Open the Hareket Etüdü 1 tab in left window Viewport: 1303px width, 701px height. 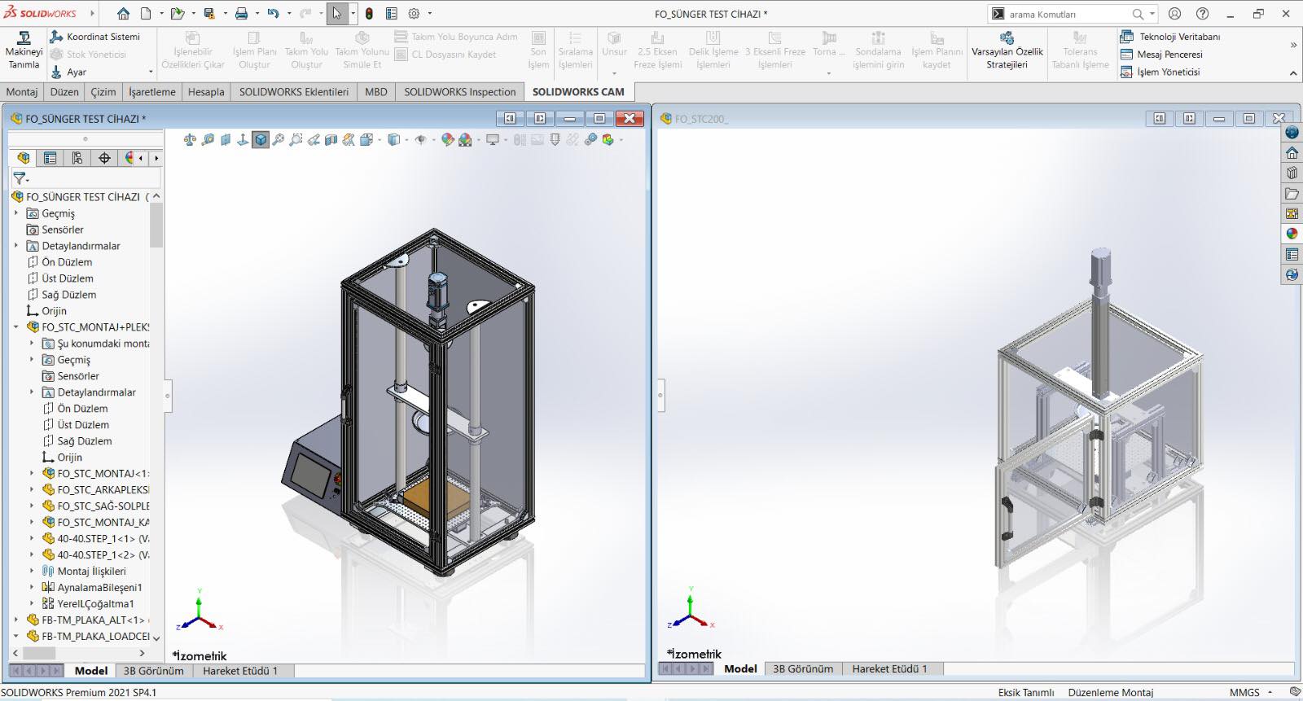coord(239,671)
